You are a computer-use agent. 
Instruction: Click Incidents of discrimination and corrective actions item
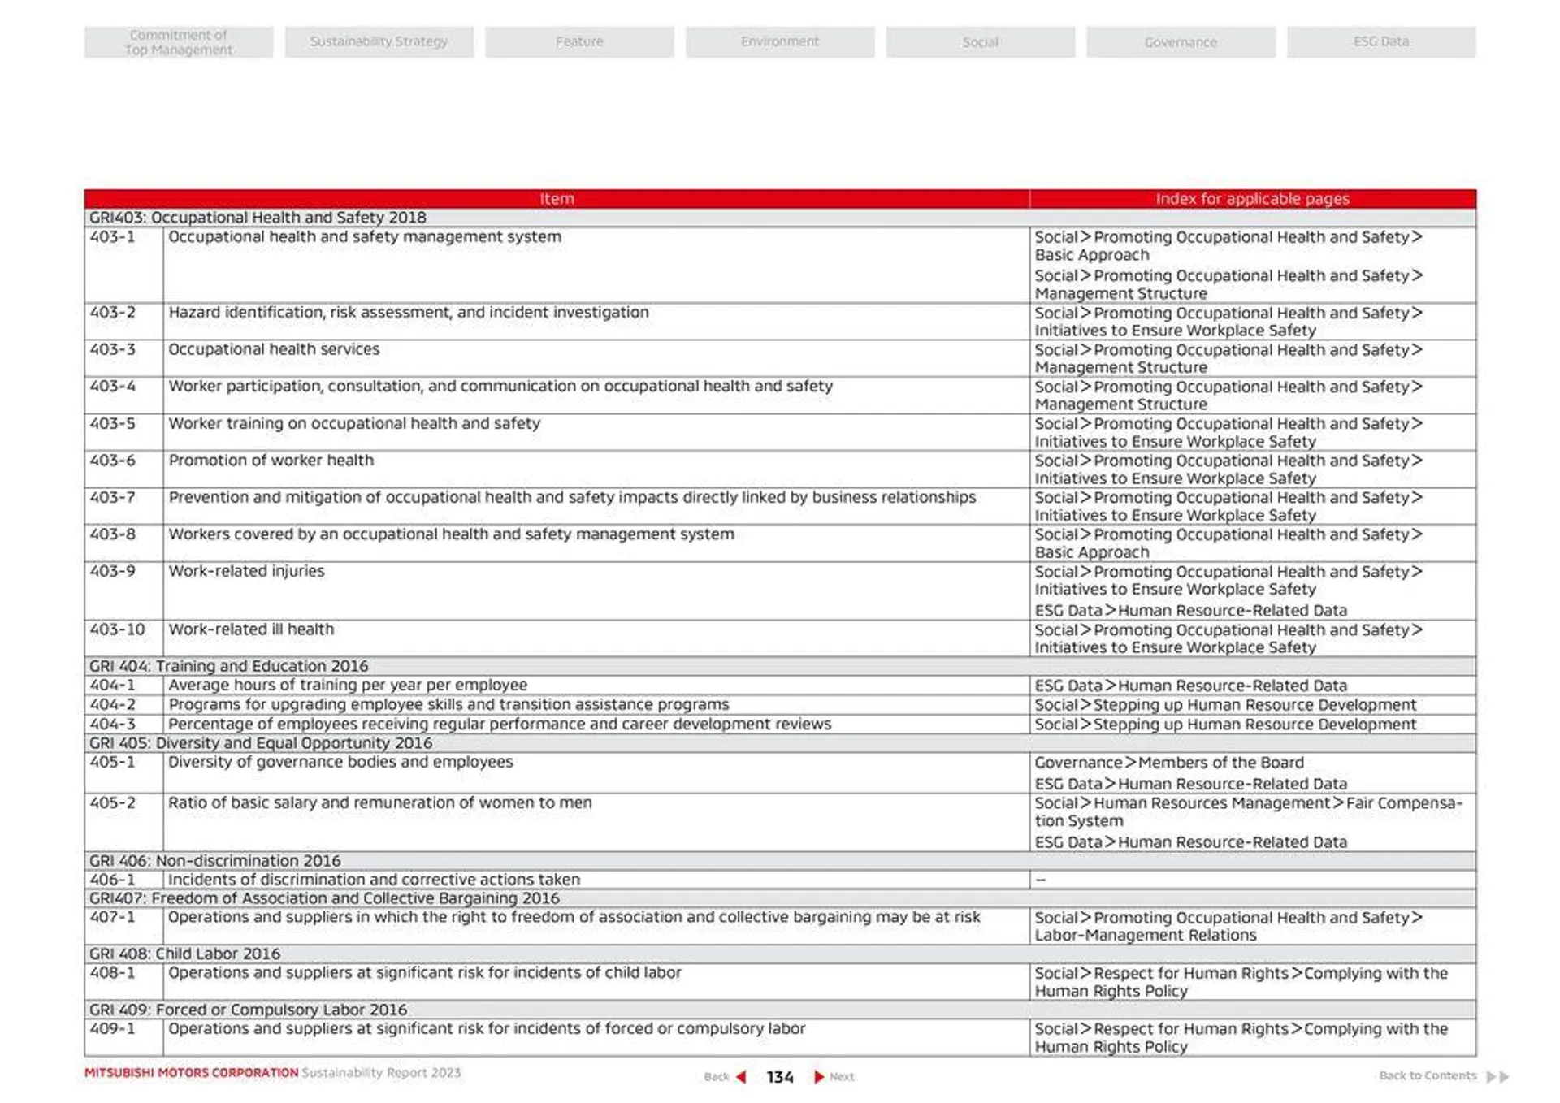coord(374,880)
